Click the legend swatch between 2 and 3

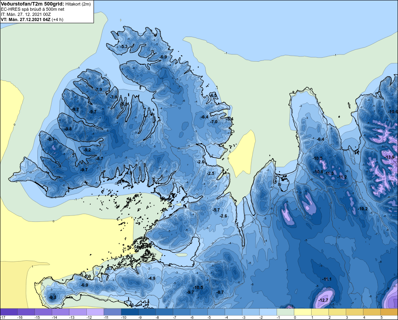point(338,312)
